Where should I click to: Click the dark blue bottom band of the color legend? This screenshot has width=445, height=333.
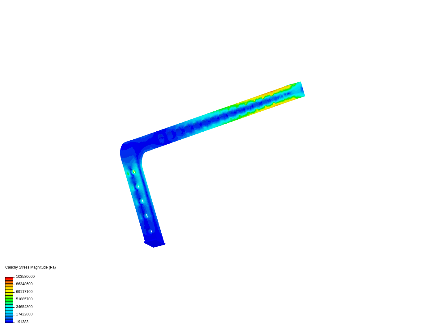click(9, 321)
